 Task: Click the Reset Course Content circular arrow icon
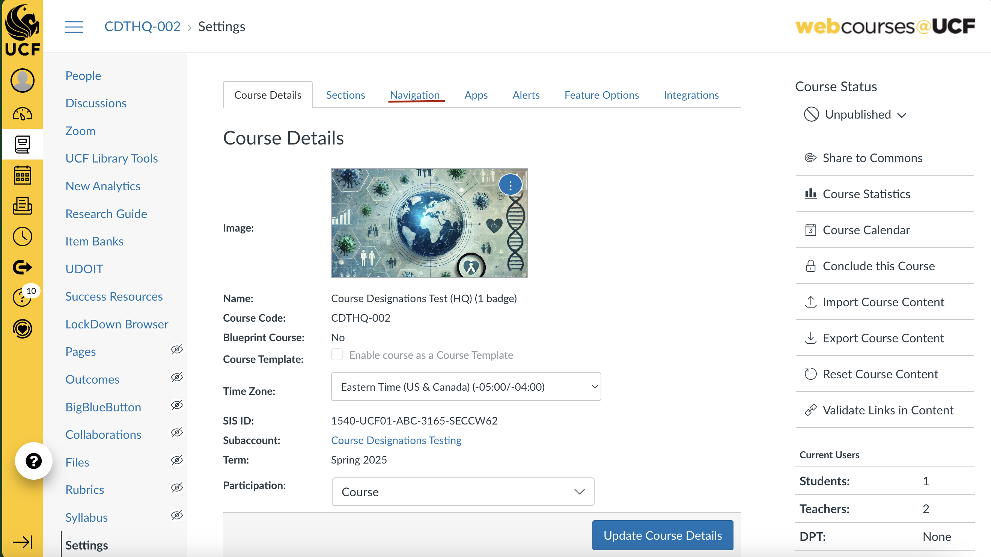(810, 374)
